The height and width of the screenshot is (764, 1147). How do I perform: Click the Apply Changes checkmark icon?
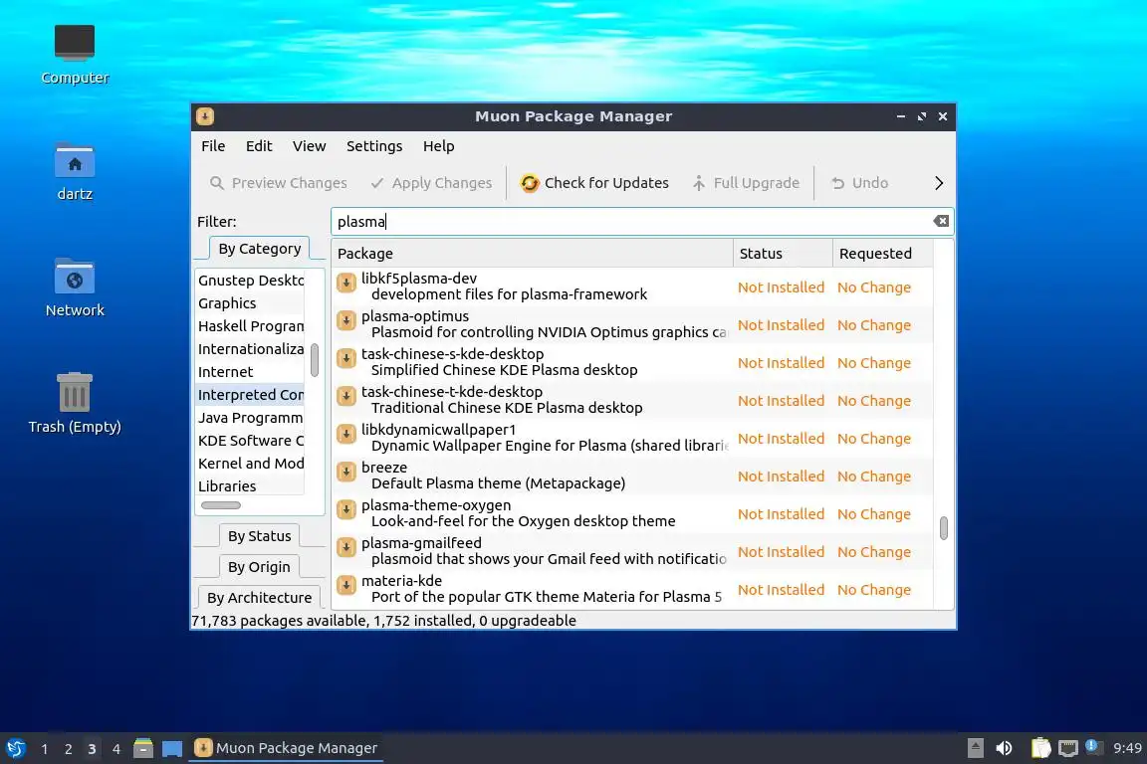[x=376, y=183]
